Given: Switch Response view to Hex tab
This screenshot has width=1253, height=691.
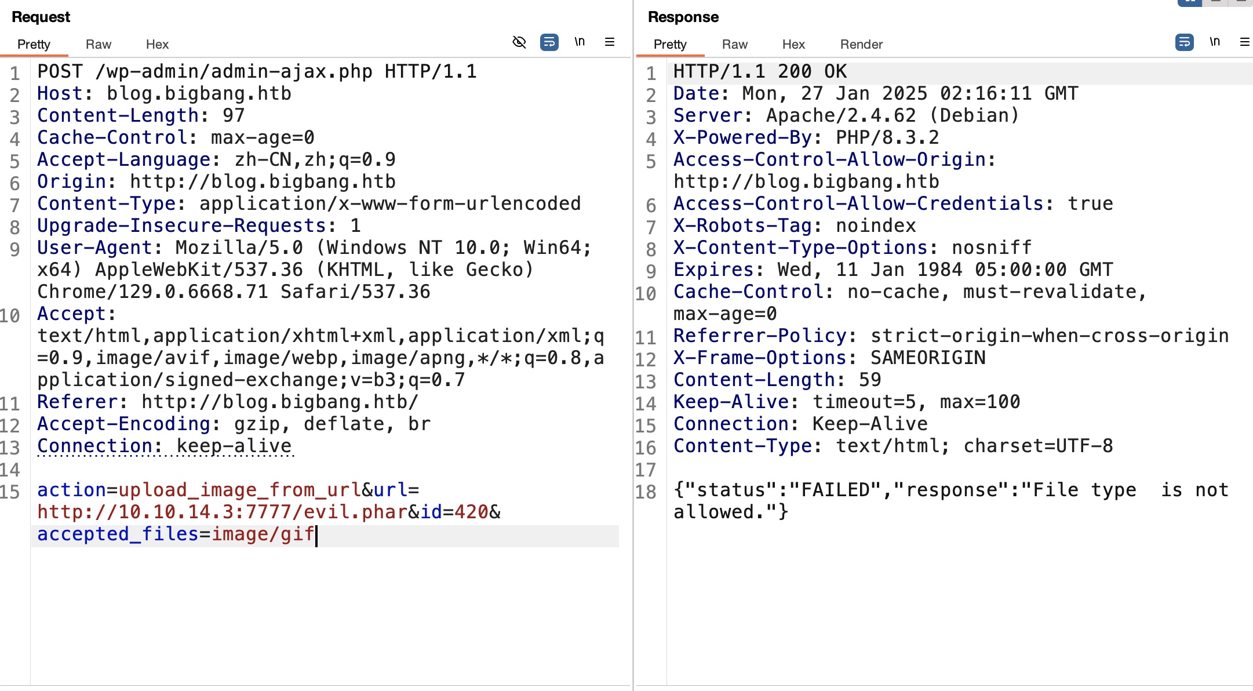Looking at the screenshot, I should pos(793,44).
